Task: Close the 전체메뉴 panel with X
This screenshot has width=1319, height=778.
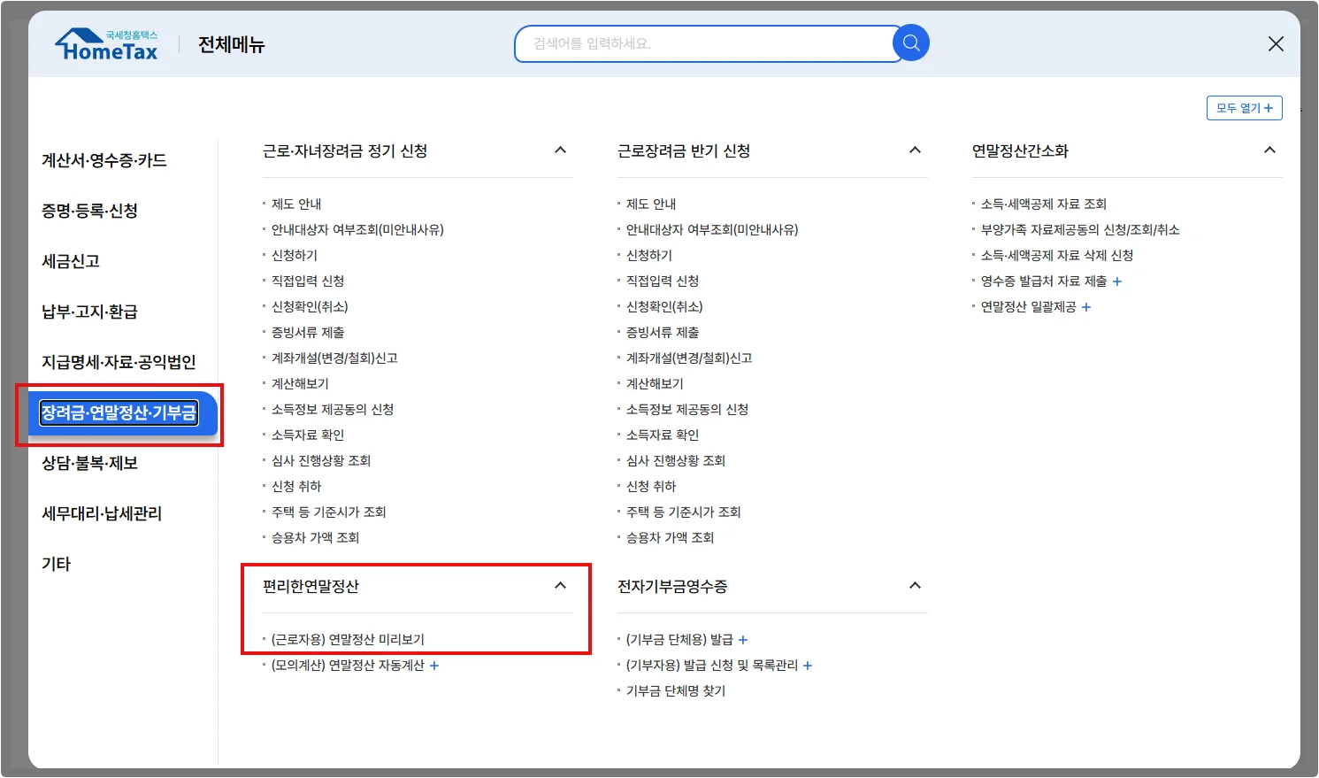Action: 1276,43
